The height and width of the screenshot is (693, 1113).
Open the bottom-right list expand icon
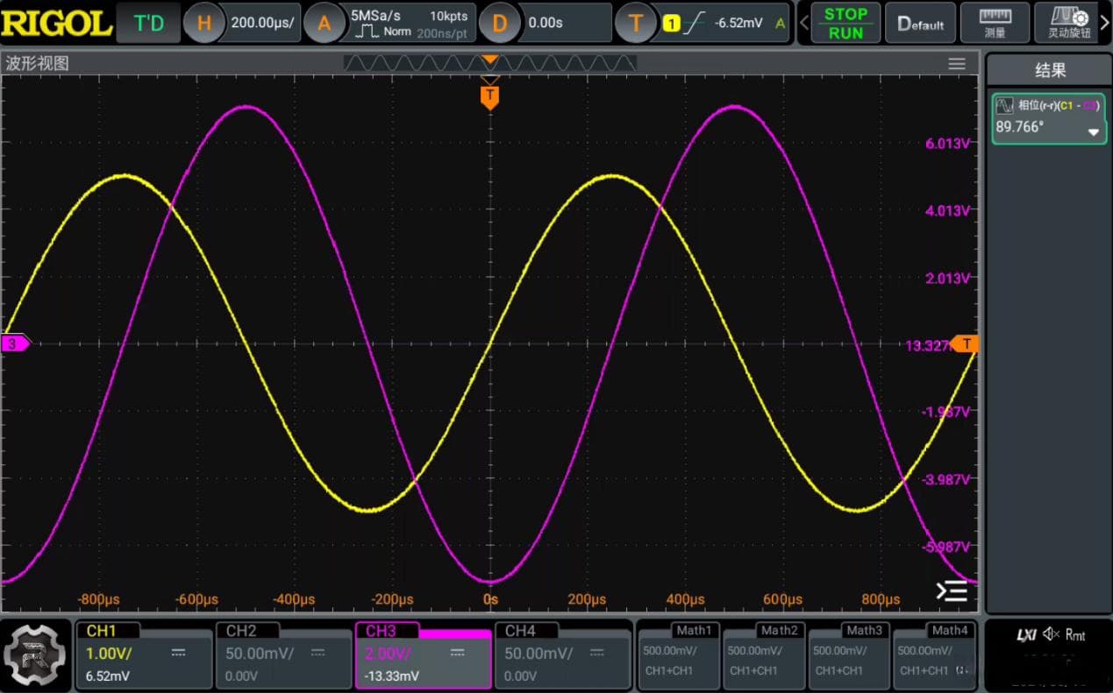pyautogui.click(x=952, y=590)
